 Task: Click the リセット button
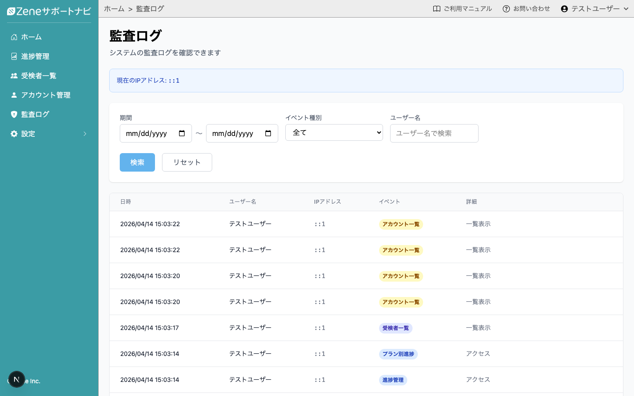click(187, 162)
